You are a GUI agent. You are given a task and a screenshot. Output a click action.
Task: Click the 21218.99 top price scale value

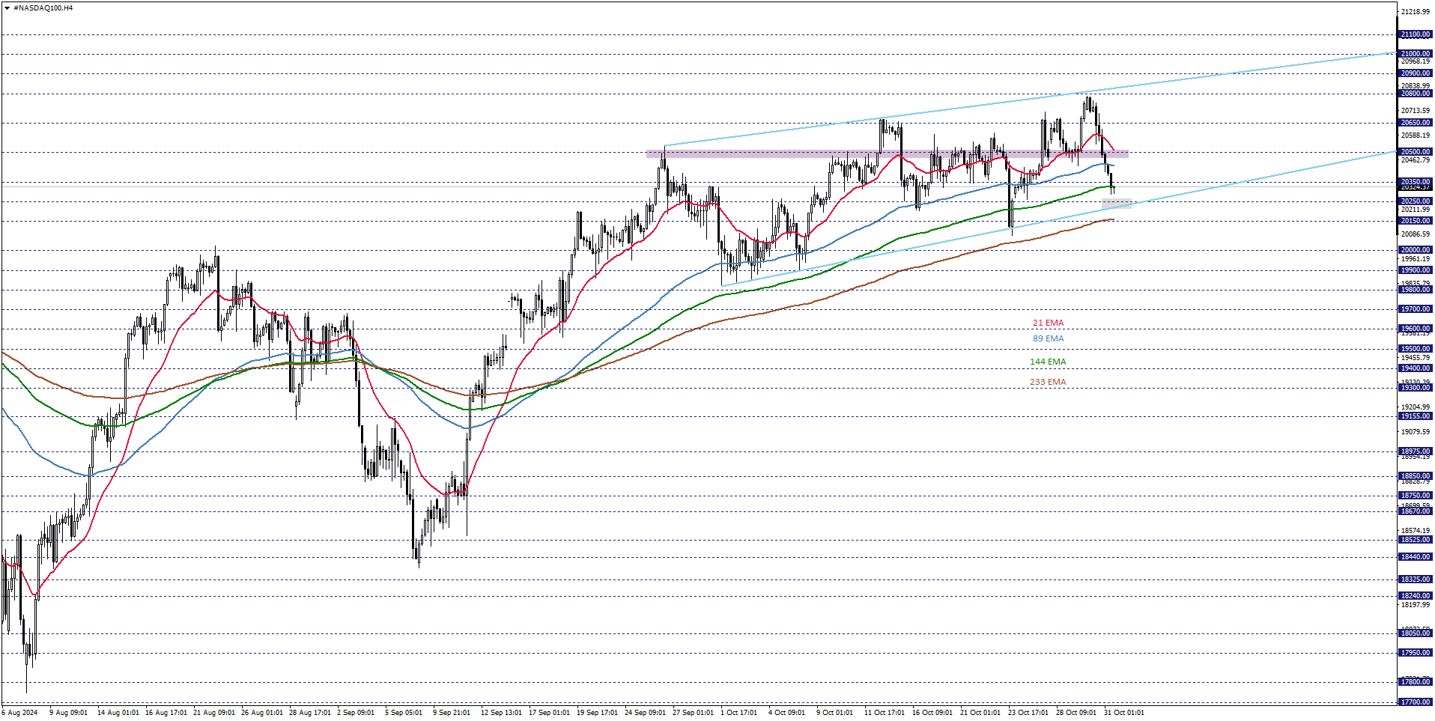[x=1416, y=12]
